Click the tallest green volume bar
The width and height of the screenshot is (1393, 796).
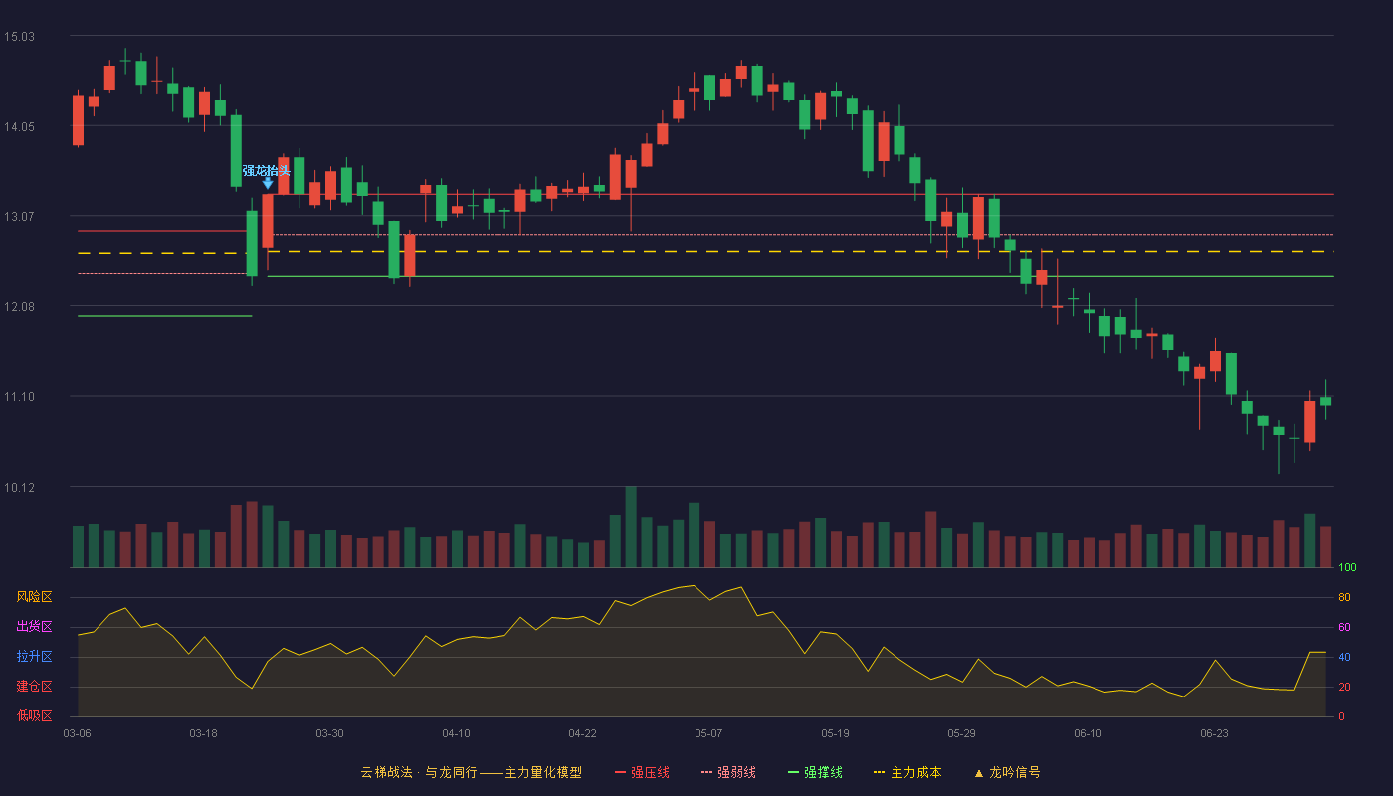click(631, 526)
